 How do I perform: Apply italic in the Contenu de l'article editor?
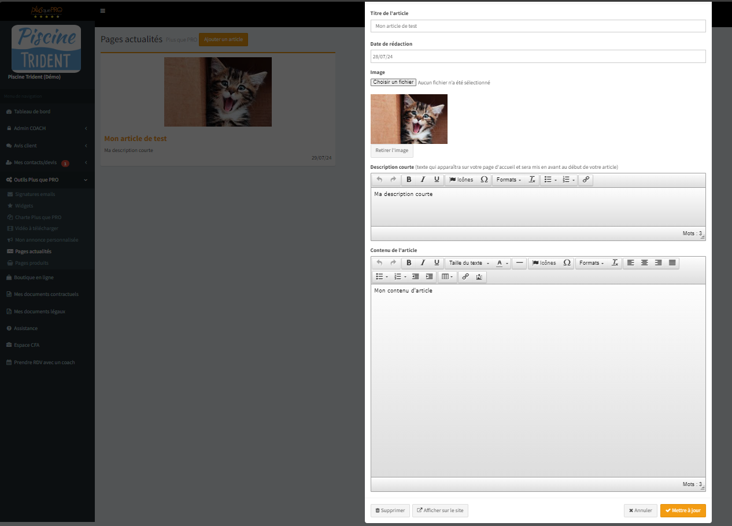(423, 263)
